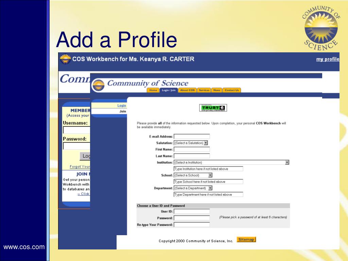Image resolution: width=348 pixels, height=261 pixels.
Task: Open the Select a Department dropdown
Action: [193, 188]
